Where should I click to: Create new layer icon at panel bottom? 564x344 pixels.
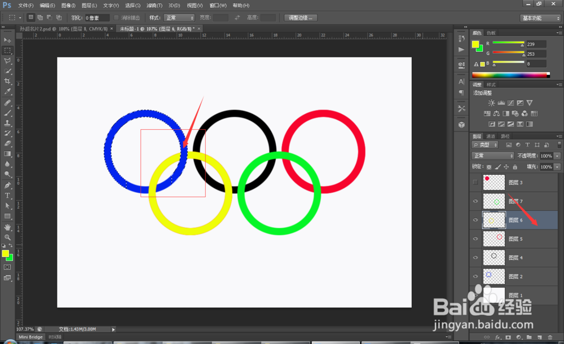point(540,337)
